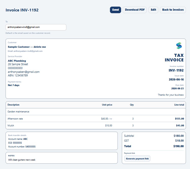Viewport: 190px width, 169px height.
Task: Click the Total amount $198.00
Action: [x=179, y=146]
